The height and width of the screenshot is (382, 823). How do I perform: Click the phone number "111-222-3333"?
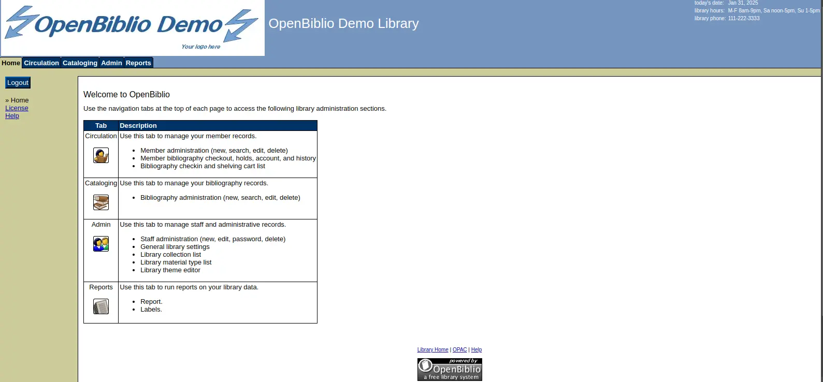click(744, 18)
